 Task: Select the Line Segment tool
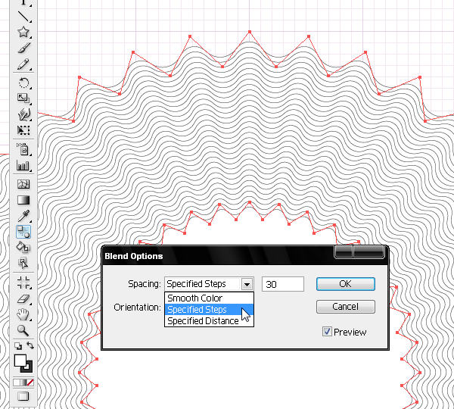tap(23, 16)
